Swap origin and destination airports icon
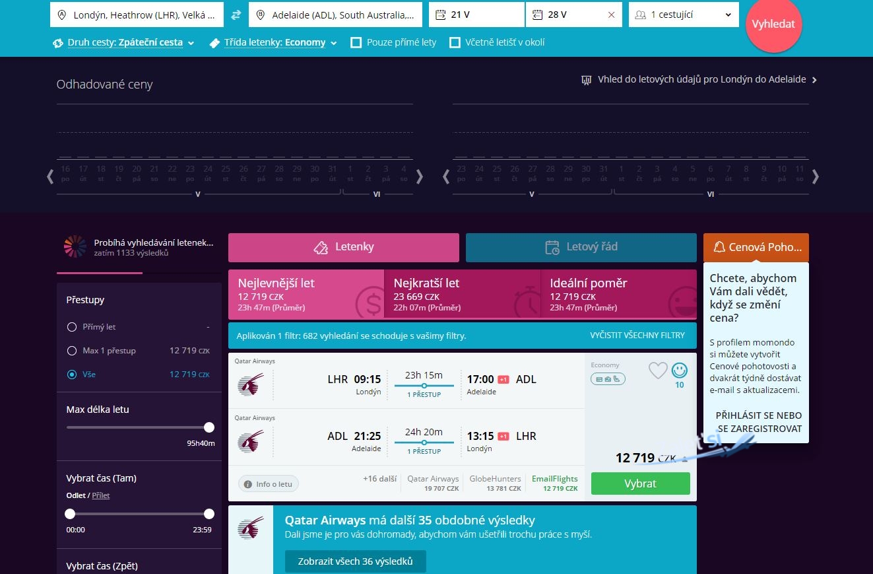The image size is (873, 574). click(236, 15)
